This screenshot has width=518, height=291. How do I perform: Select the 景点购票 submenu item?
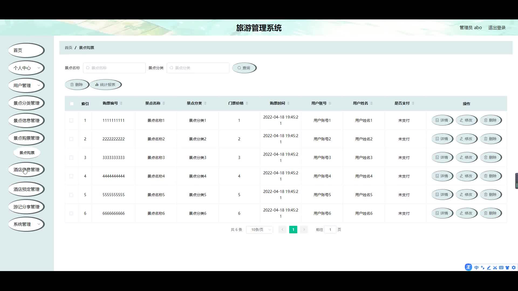[27, 153]
